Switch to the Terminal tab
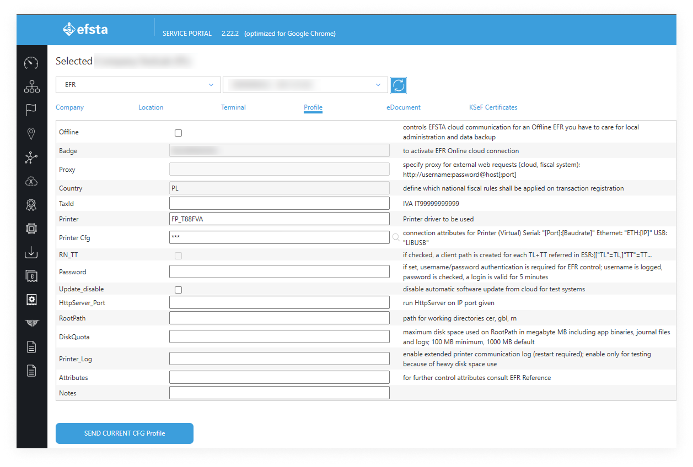This screenshot has height=467, width=693. pos(233,107)
